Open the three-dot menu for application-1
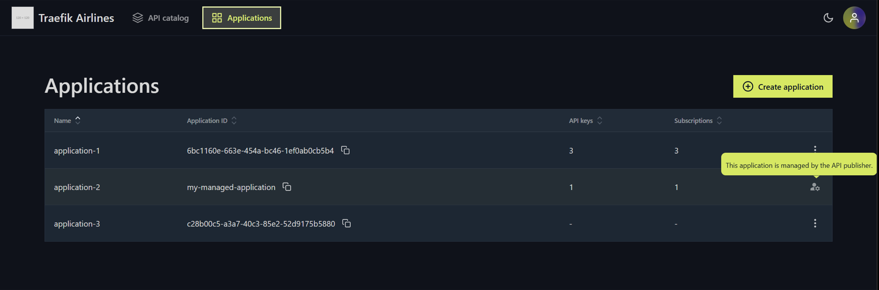 pyautogui.click(x=815, y=149)
